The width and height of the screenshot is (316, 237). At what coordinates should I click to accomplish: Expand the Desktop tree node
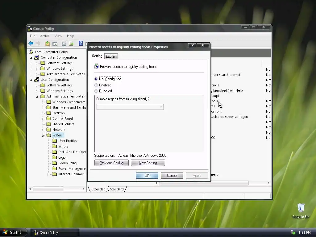point(42,113)
